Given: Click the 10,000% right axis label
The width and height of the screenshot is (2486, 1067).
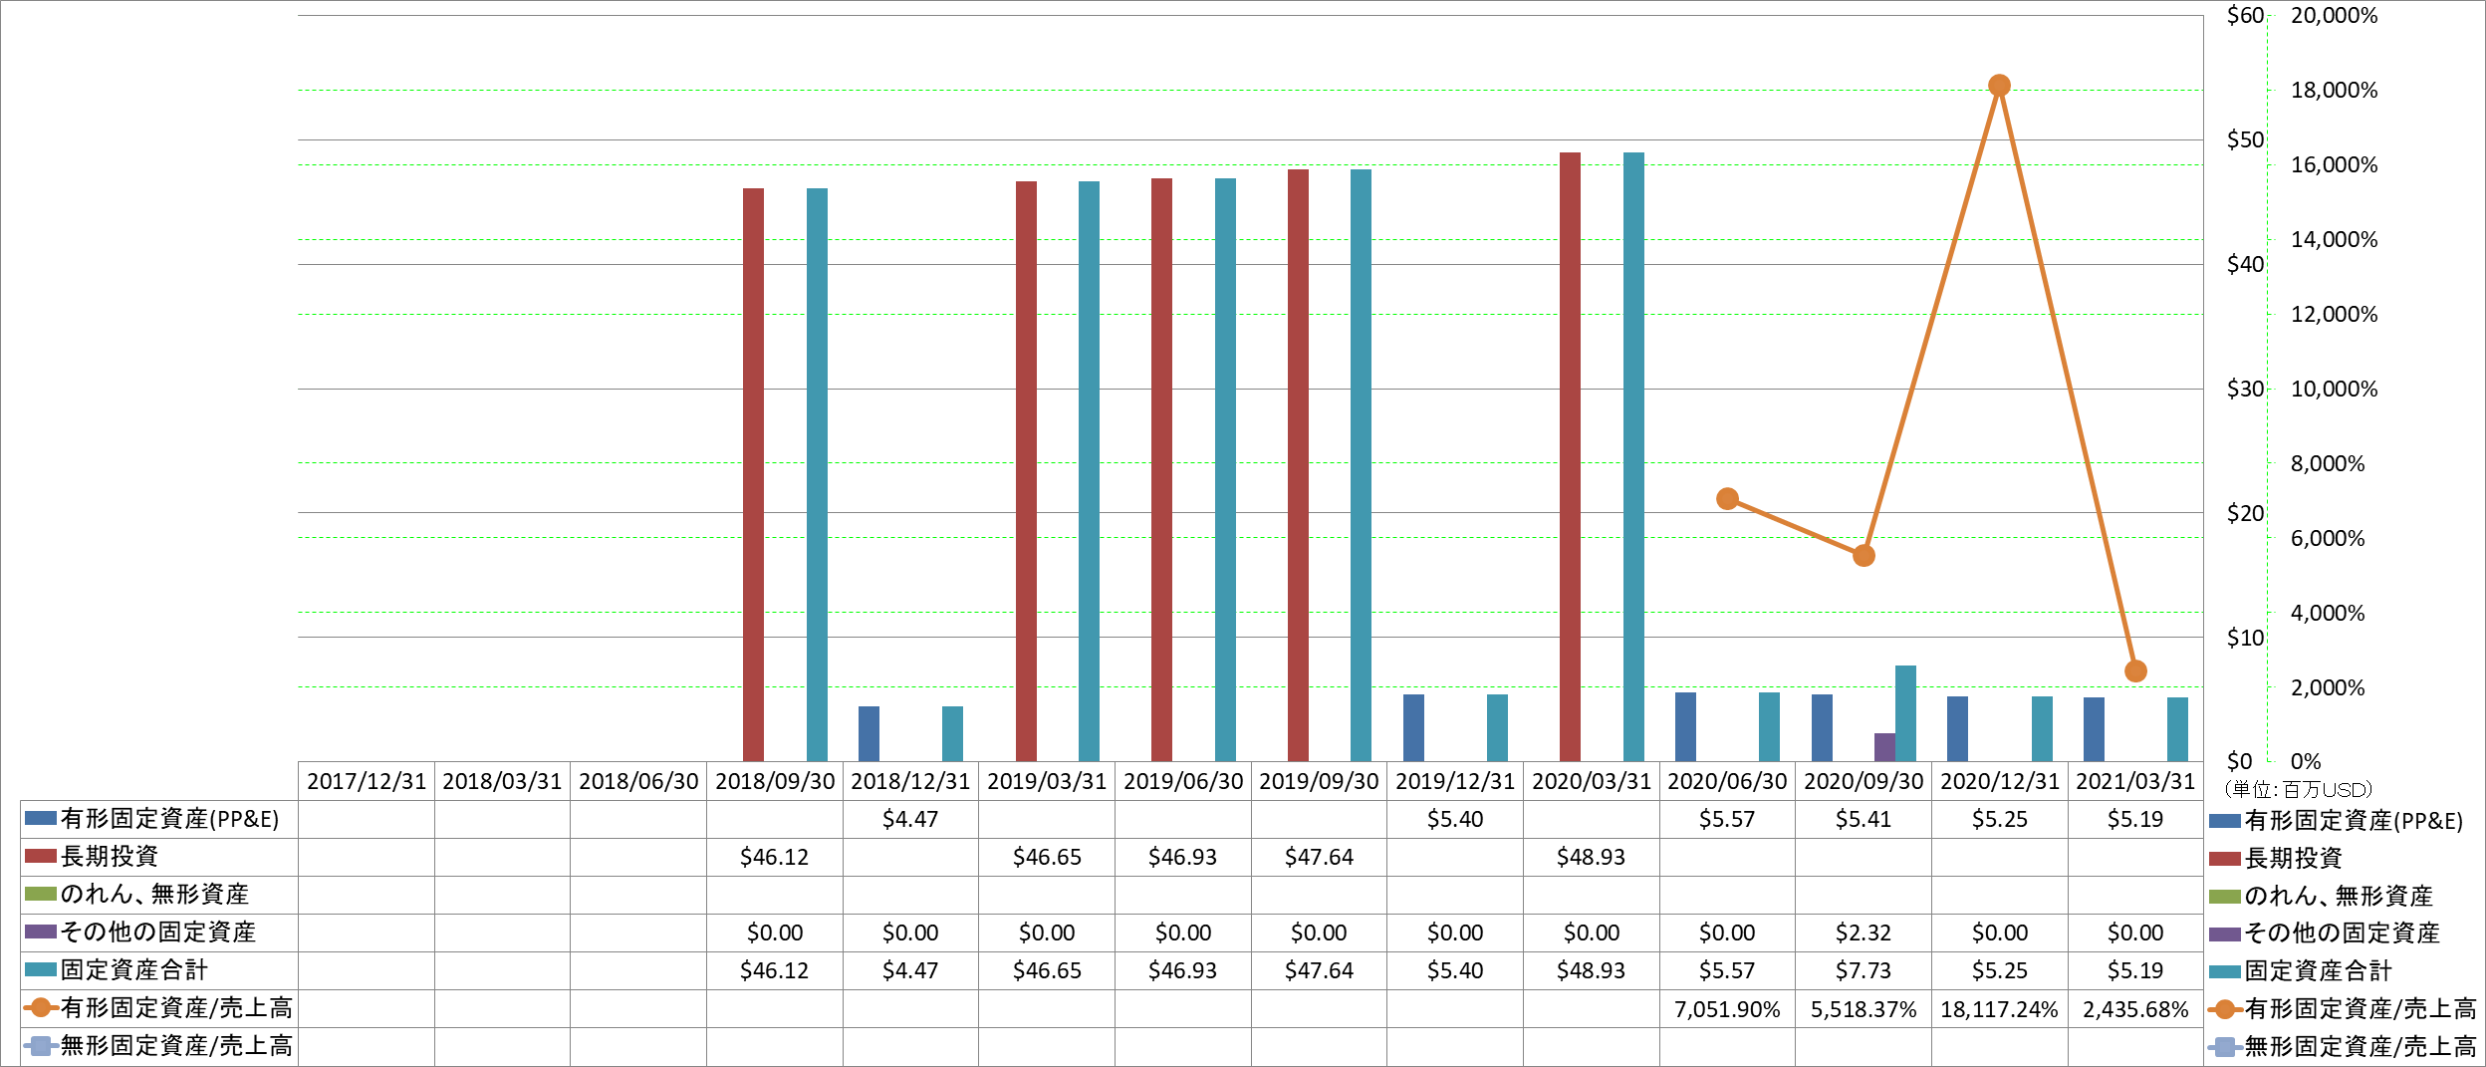Looking at the screenshot, I should 2334,389.
